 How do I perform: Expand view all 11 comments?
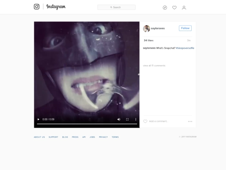point(154,65)
